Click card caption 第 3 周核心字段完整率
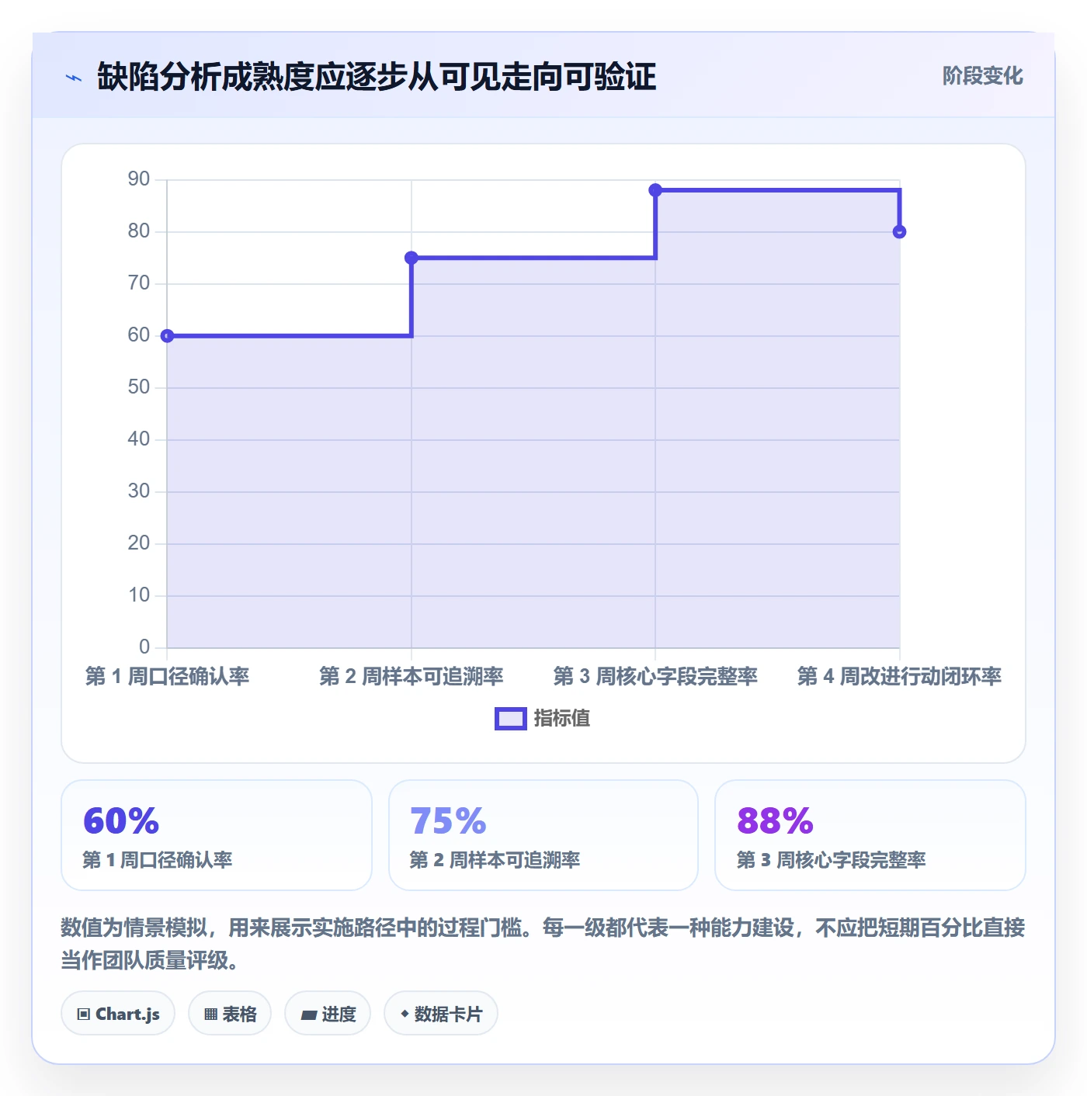Image resolution: width=1087 pixels, height=1096 pixels. (831, 860)
